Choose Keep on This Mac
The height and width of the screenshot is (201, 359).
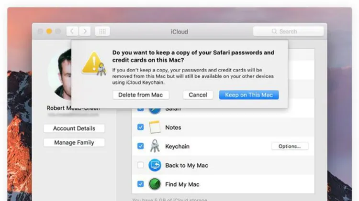click(x=249, y=95)
